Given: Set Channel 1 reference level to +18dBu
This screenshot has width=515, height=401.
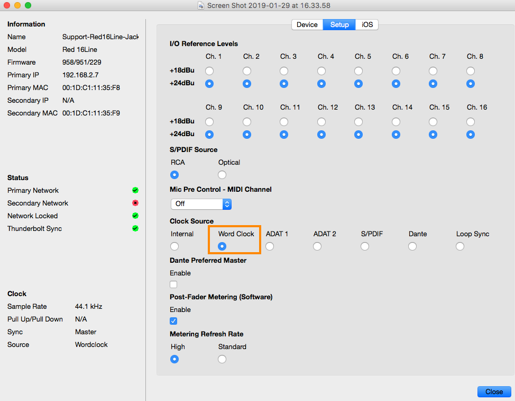Looking at the screenshot, I should tap(210, 71).
